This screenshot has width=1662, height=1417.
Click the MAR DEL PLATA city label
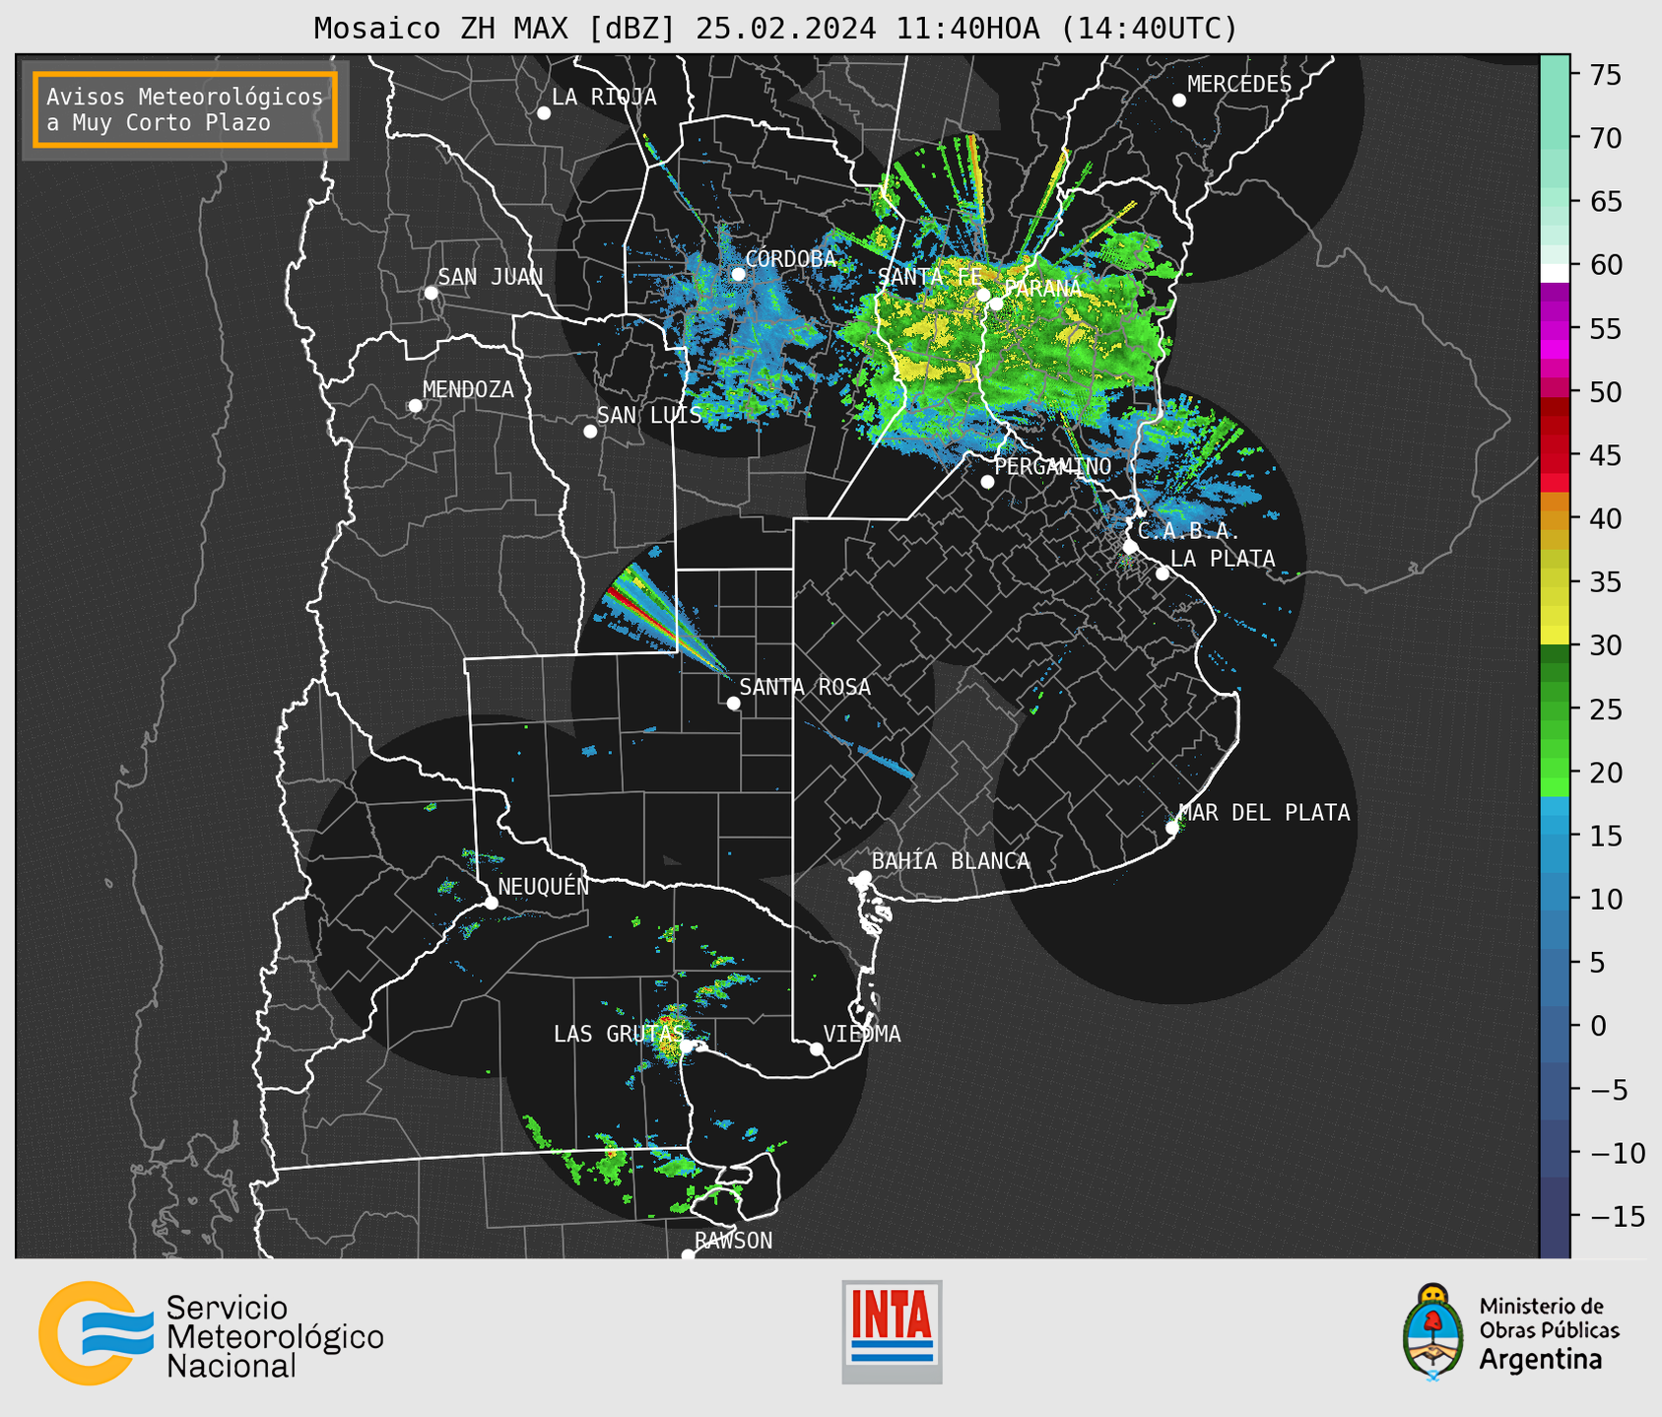(x=1264, y=813)
